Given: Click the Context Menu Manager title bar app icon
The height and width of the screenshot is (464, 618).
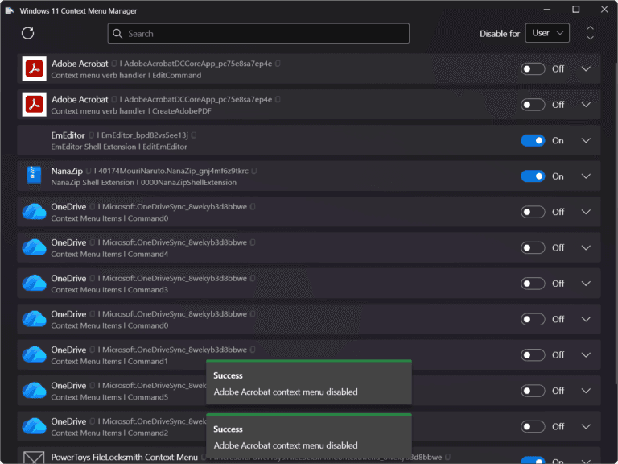Looking at the screenshot, I should [x=9, y=10].
